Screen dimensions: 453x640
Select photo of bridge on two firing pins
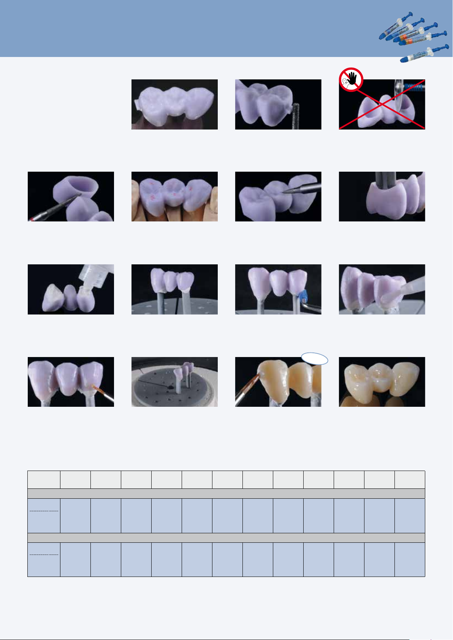tap(174, 289)
